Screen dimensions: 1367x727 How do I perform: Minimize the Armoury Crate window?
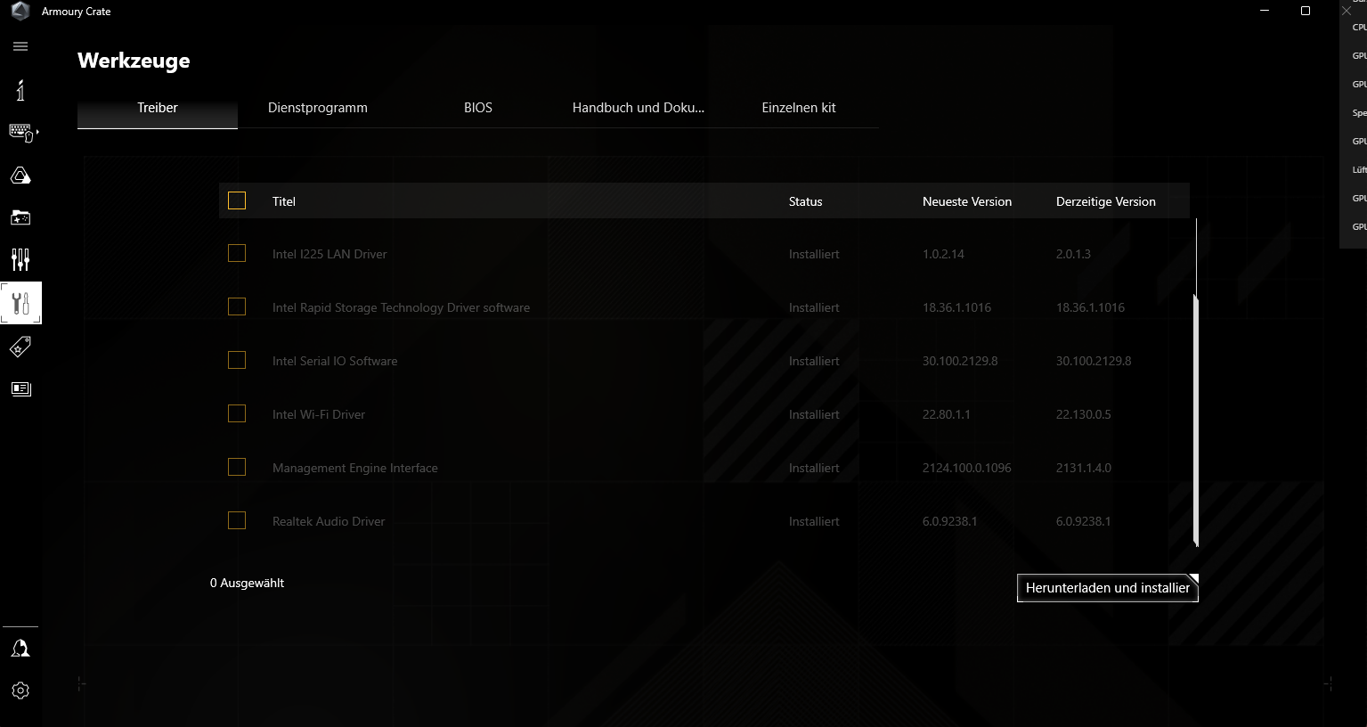(x=1266, y=11)
